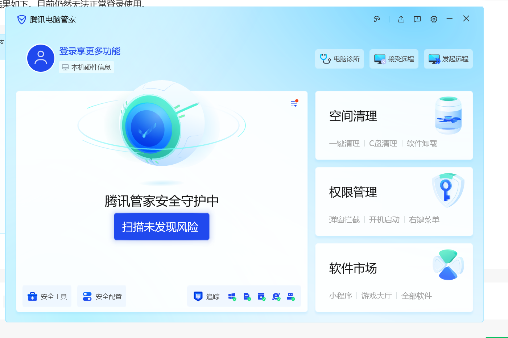Select 一键清理 one-click clean
This screenshot has height=338, width=508.
pyautogui.click(x=344, y=144)
